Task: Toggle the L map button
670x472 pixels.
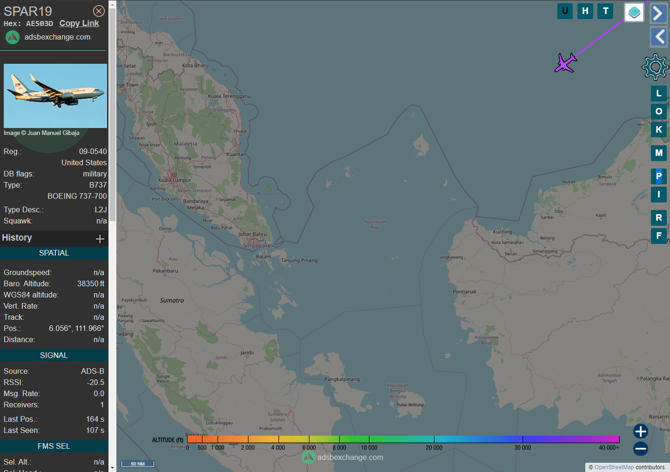Action: point(659,94)
